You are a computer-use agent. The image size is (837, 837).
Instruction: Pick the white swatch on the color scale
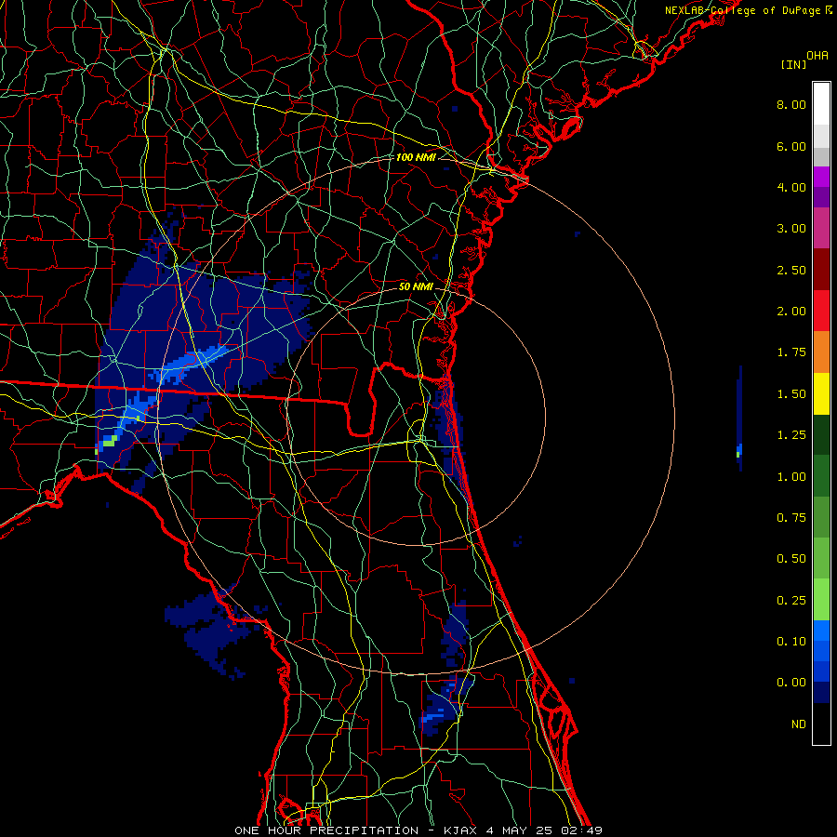[x=821, y=104]
